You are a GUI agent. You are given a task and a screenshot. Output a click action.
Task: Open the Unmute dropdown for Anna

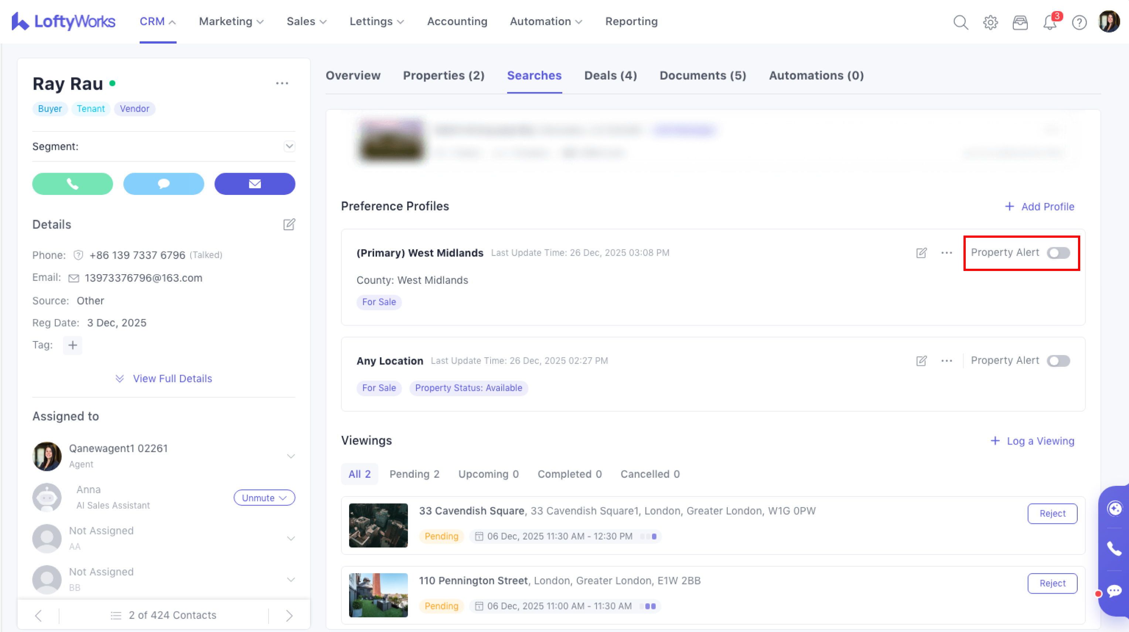[264, 498]
